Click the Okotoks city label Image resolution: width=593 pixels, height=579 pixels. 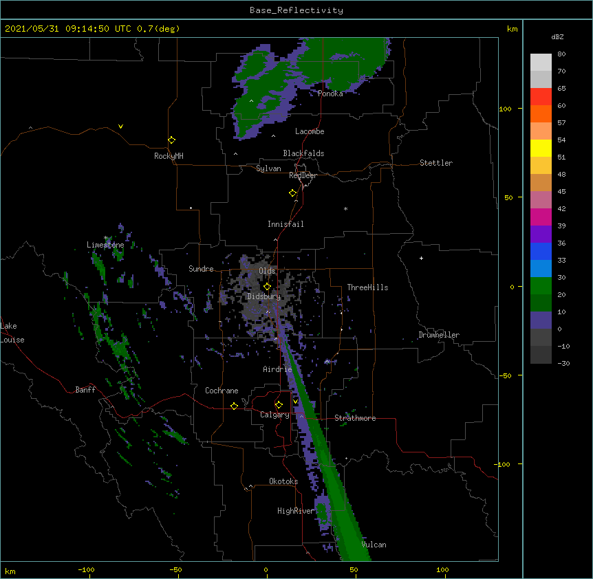(283, 481)
